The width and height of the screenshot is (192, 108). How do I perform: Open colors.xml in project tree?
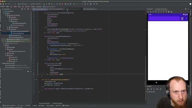(x=13, y=57)
